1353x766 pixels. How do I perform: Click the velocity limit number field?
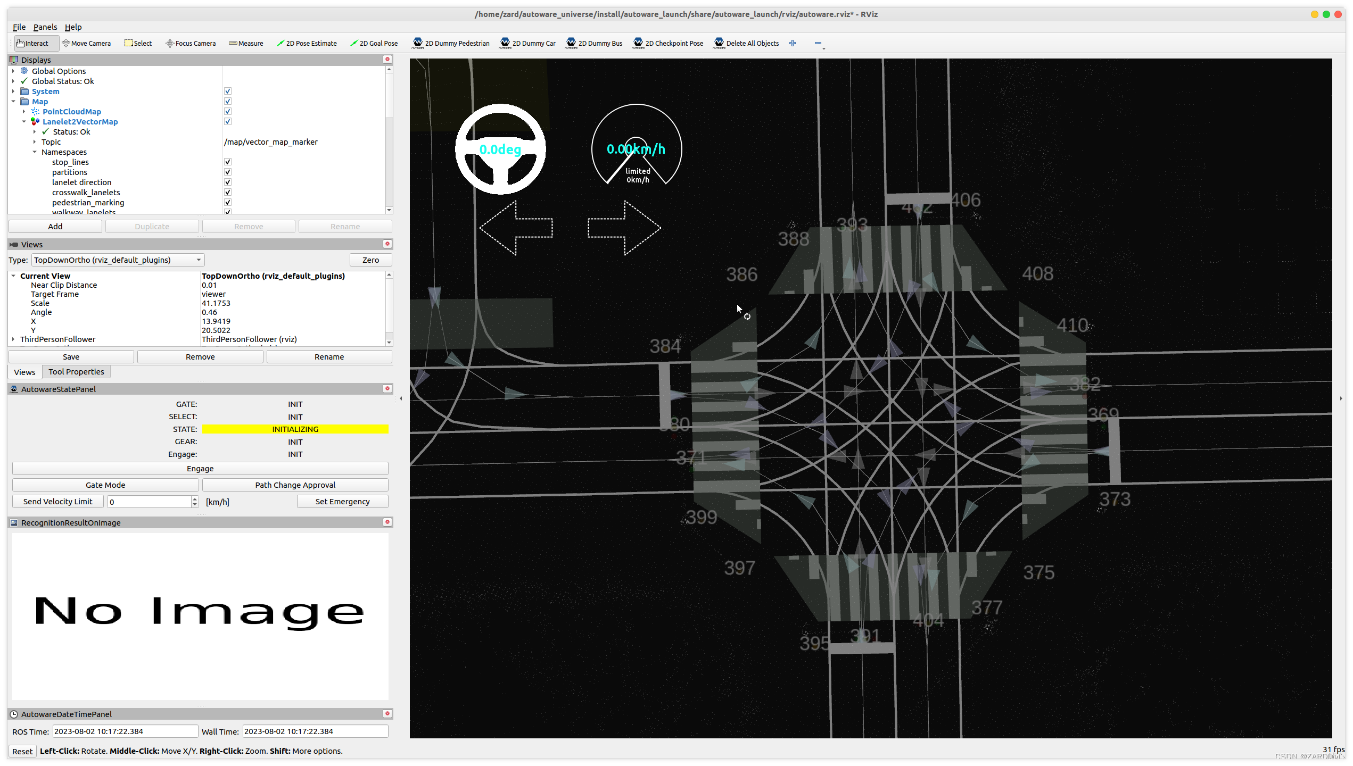149,501
